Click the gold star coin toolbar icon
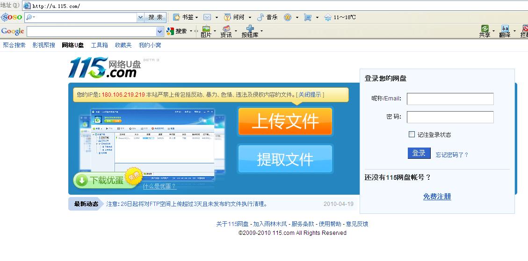Image resolution: width=528 pixels, height=261 pixels. coord(287,17)
